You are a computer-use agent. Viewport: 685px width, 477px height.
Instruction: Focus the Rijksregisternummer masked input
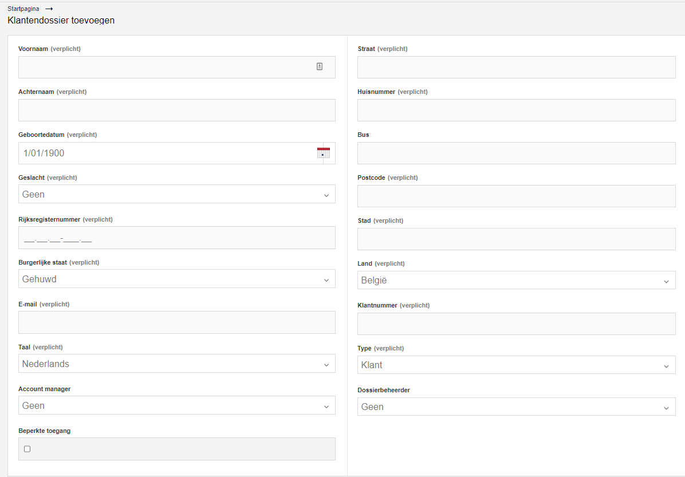pos(176,238)
